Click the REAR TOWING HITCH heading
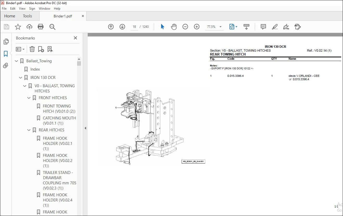The image size is (343, 216). 228,55
